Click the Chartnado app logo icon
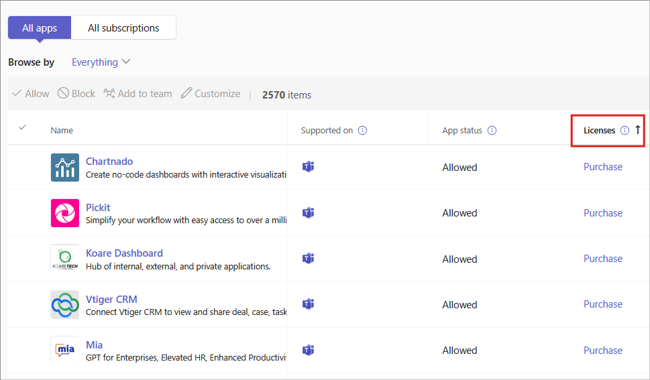Viewport: 650px width, 380px height. coord(64,168)
